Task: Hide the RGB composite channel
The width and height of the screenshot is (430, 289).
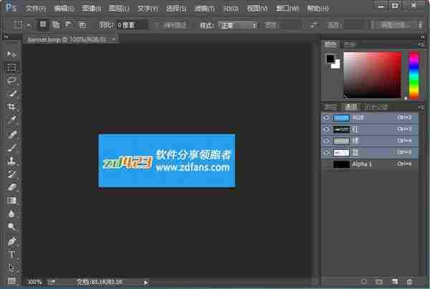Action: click(x=326, y=118)
